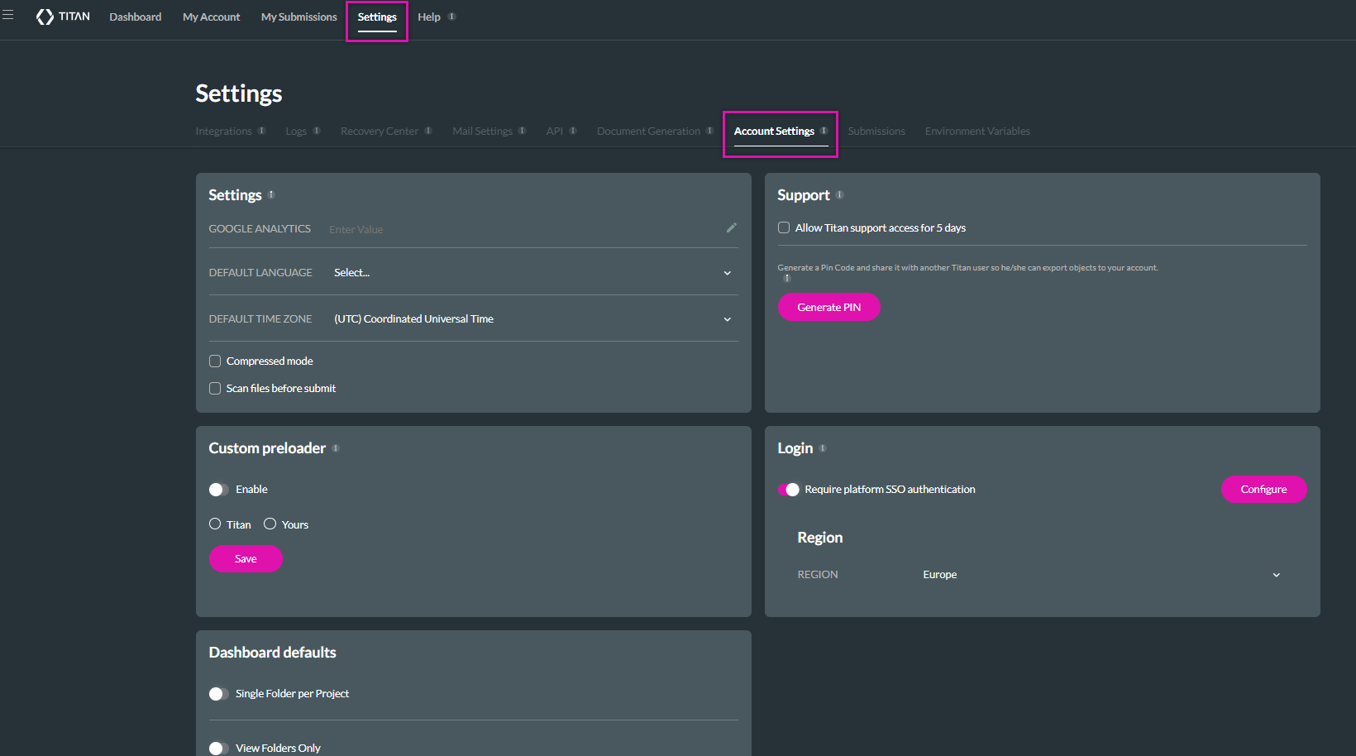1356x756 pixels.
Task: Check Scan files before submit
Action: (x=215, y=388)
